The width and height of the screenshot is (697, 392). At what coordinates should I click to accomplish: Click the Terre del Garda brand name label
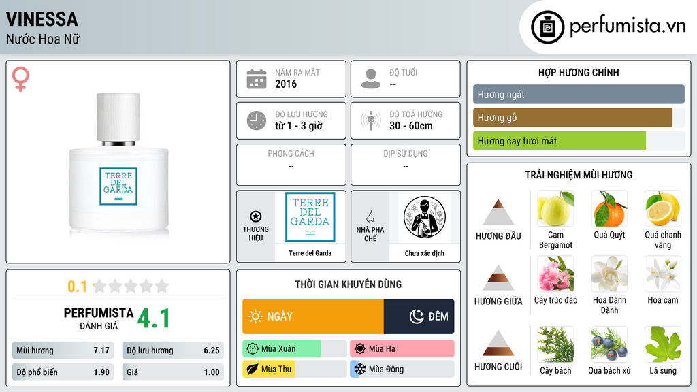point(310,253)
